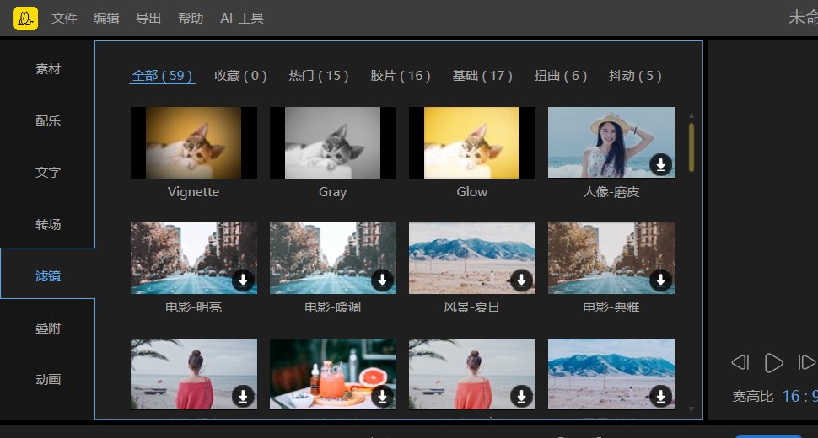This screenshot has height=438, width=818.
Task: Go to the 转场 sidebar section
Action: click(48, 225)
